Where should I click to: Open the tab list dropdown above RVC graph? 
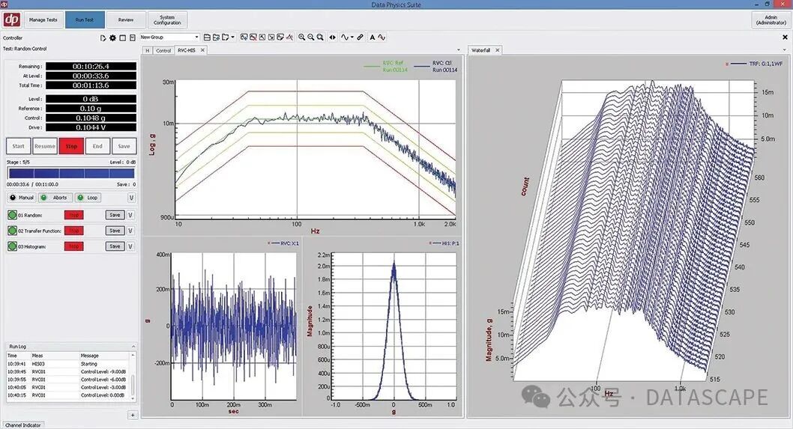click(459, 50)
